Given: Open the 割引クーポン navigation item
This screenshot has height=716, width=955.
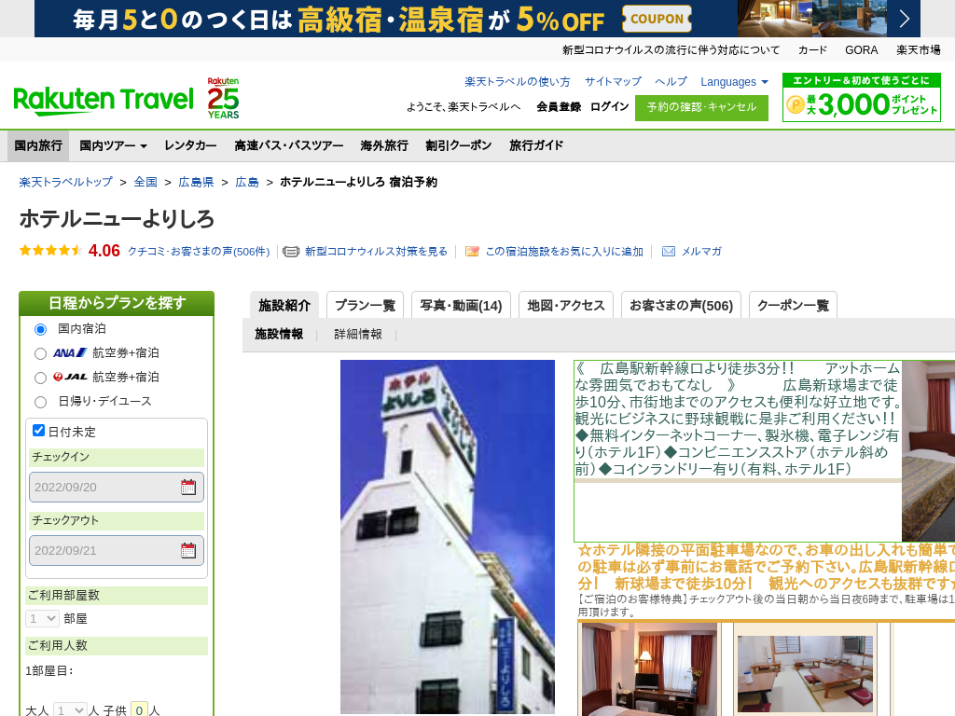Looking at the screenshot, I should (458, 145).
